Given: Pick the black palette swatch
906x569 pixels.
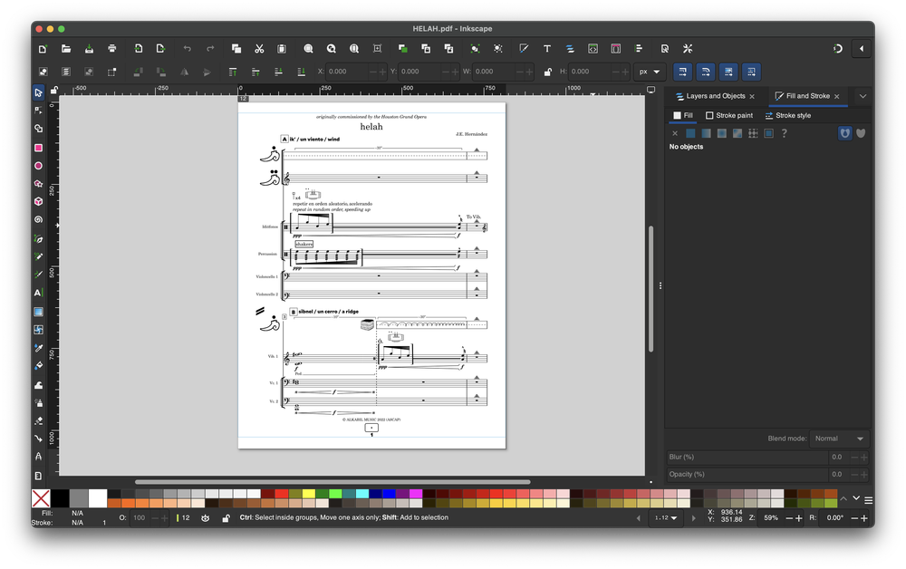Looking at the screenshot, I should point(60,498).
